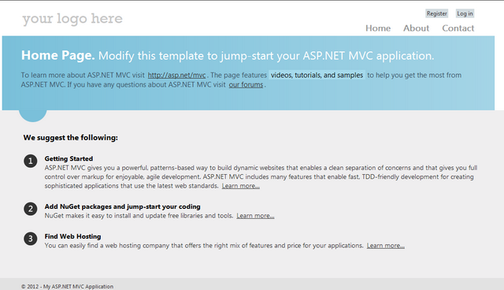Click the 2012 copyright footer text

click(67, 287)
